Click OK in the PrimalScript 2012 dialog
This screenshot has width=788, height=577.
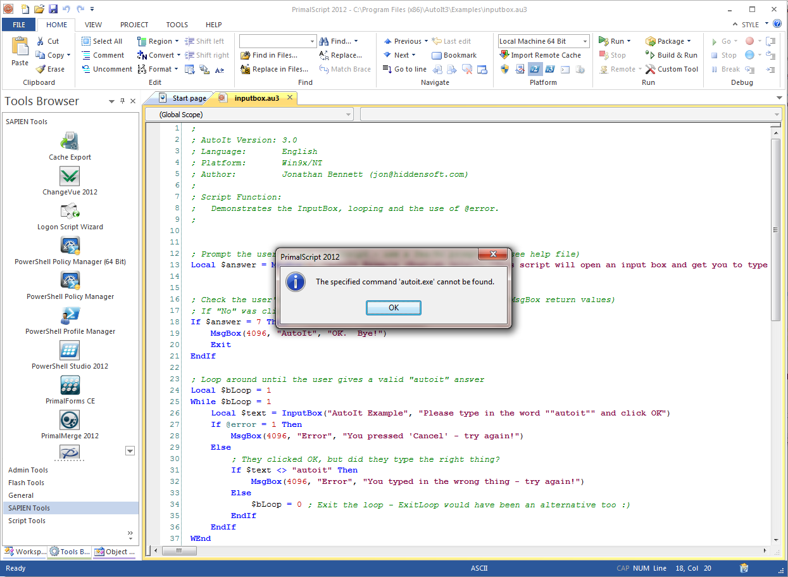pyautogui.click(x=394, y=307)
